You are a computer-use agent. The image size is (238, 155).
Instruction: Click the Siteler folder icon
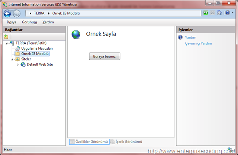17,59
